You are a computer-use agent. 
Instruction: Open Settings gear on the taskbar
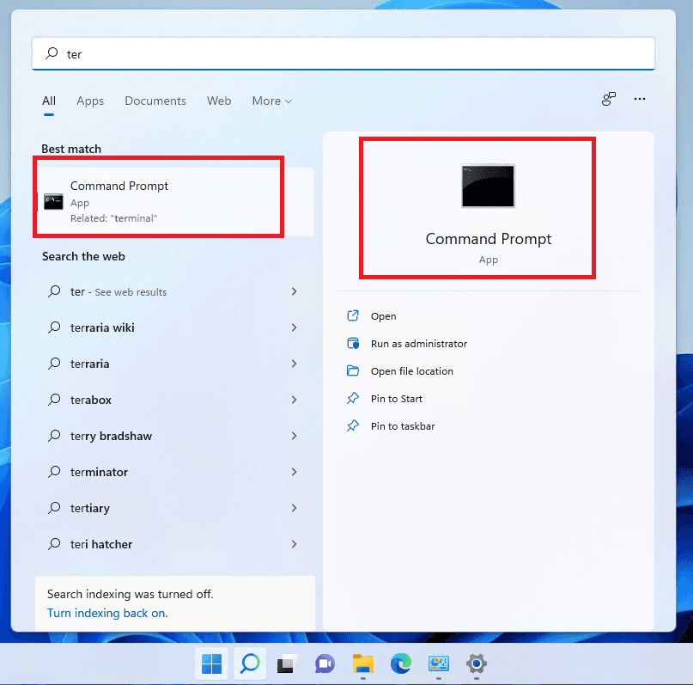[477, 664]
